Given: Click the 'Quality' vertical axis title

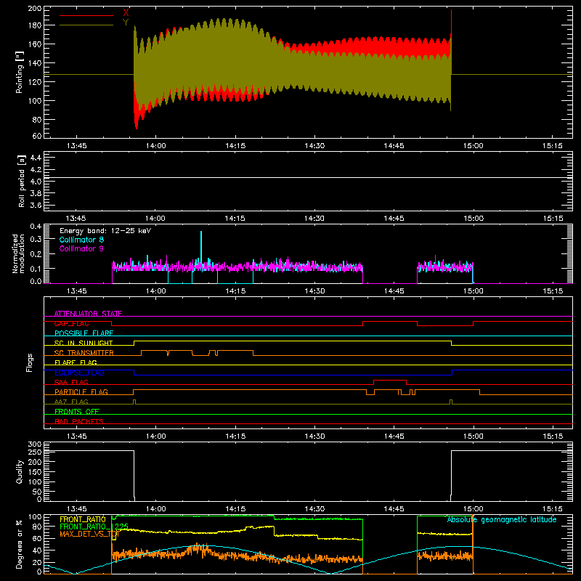Looking at the screenshot, I should pyautogui.click(x=20, y=471).
